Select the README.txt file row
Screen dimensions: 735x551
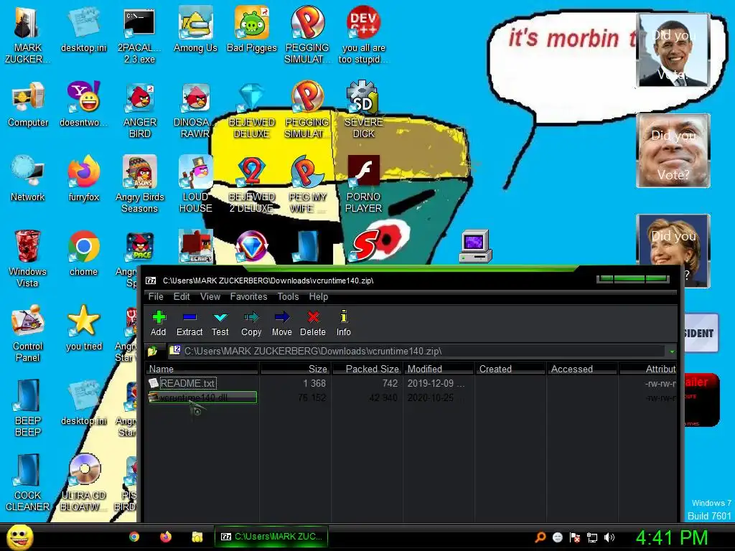point(411,383)
